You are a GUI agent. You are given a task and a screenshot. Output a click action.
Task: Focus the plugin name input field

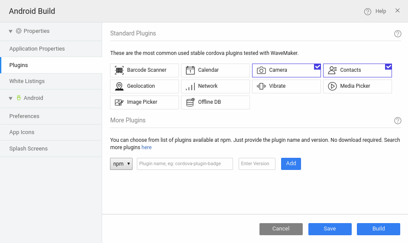(x=185, y=164)
